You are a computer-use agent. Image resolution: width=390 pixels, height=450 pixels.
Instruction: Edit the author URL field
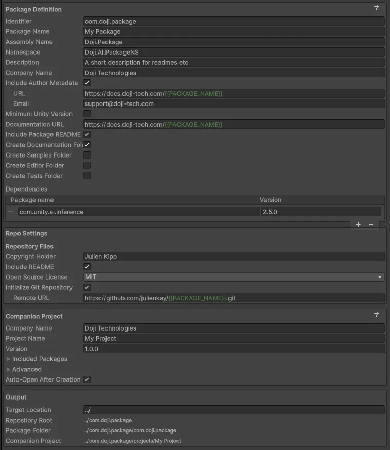(234, 94)
